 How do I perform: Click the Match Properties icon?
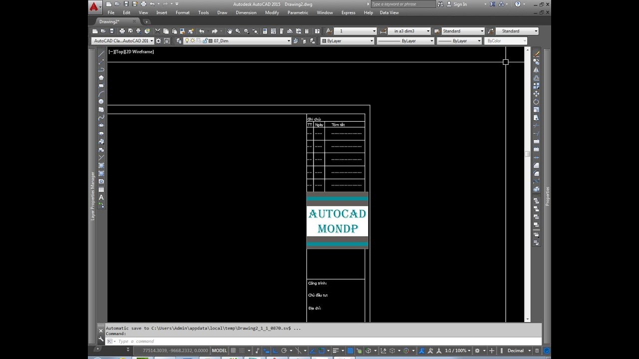point(182,31)
